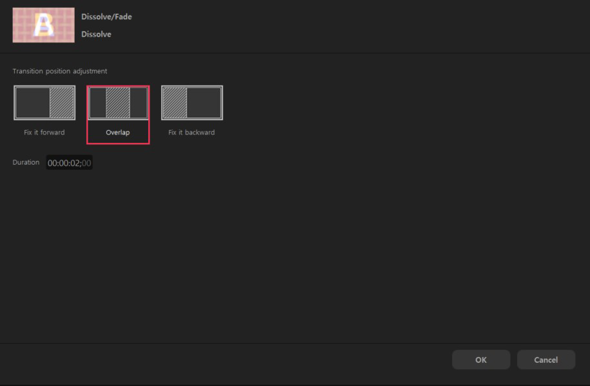
Task: Select the seconds value '02' in Duration
Action: point(75,163)
